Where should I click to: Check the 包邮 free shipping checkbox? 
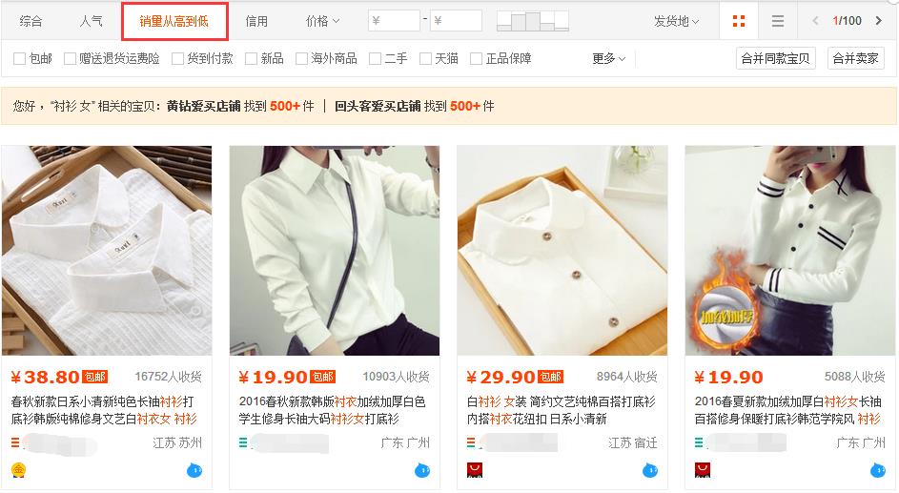(19, 58)
